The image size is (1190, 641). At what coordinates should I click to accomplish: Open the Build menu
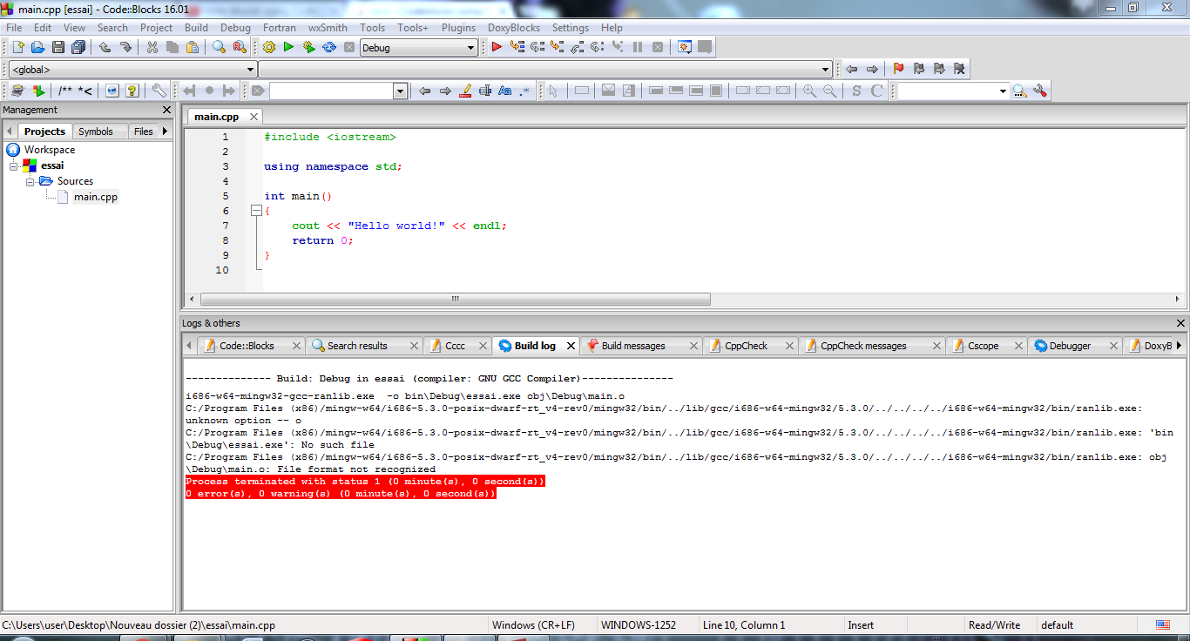click(196, 28)
